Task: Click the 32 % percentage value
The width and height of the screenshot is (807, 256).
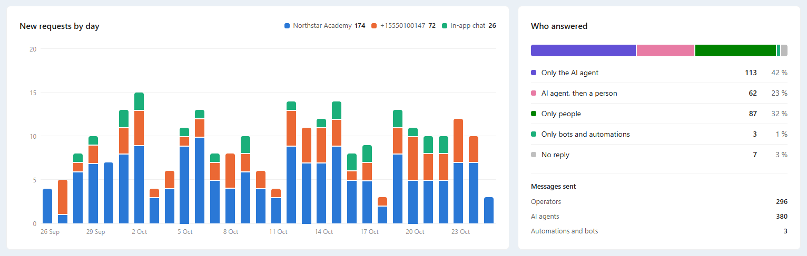Action: (779, 114)
